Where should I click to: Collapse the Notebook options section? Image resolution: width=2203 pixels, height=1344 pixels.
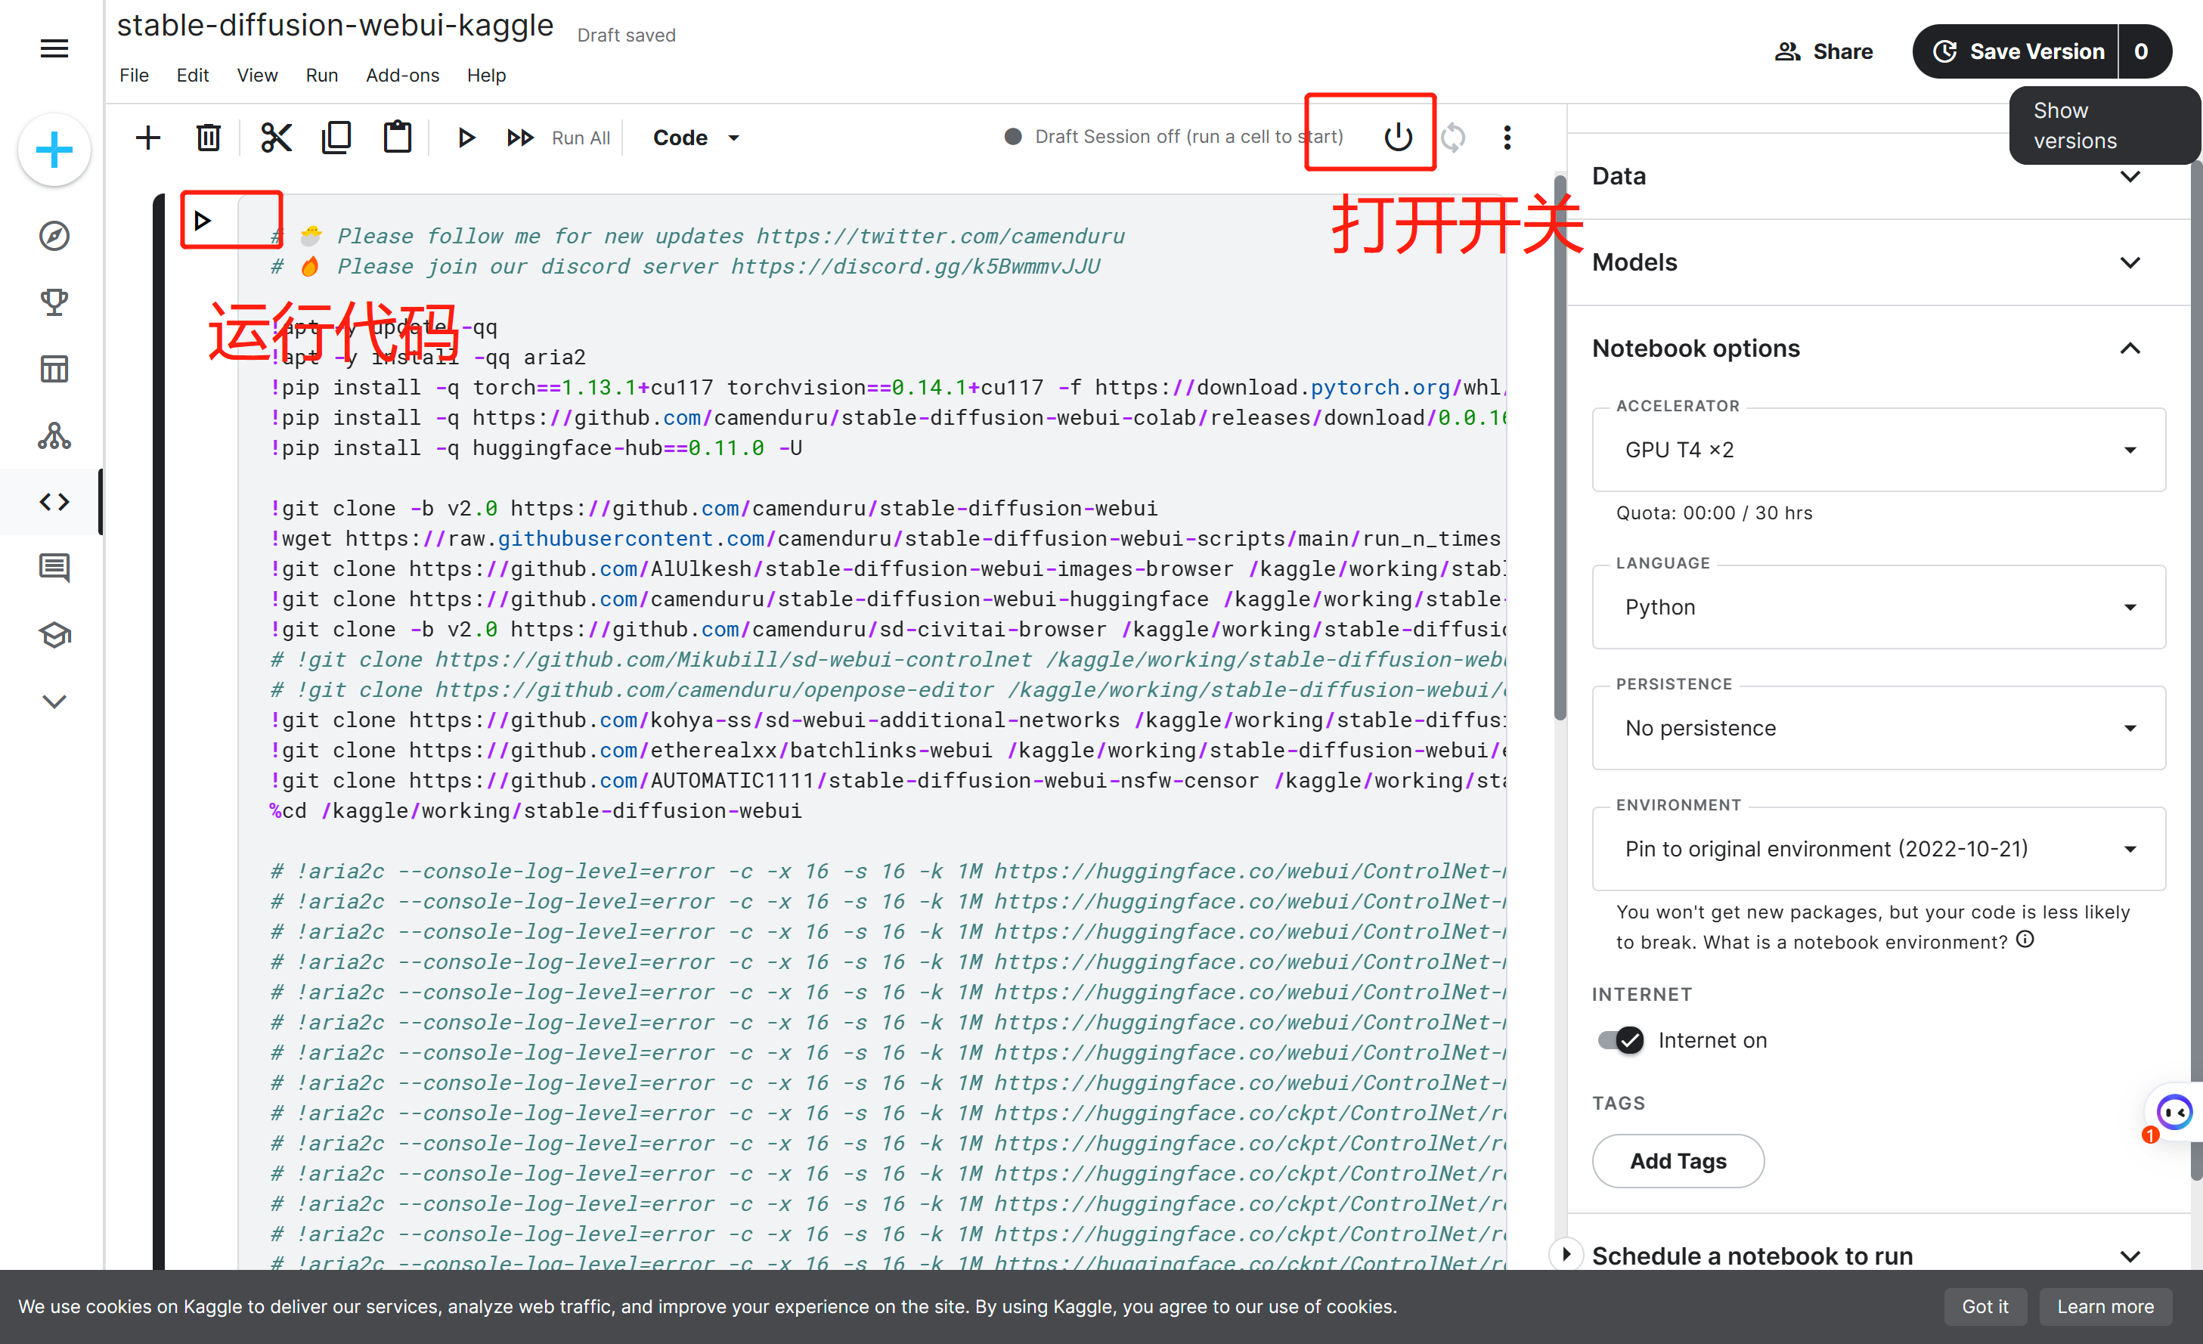click(1878, 348)
